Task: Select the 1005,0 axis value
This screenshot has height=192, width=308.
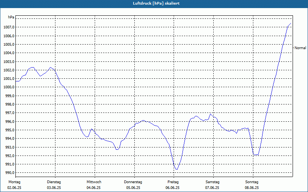Action: pyautogui.click(x=9, y=45)
